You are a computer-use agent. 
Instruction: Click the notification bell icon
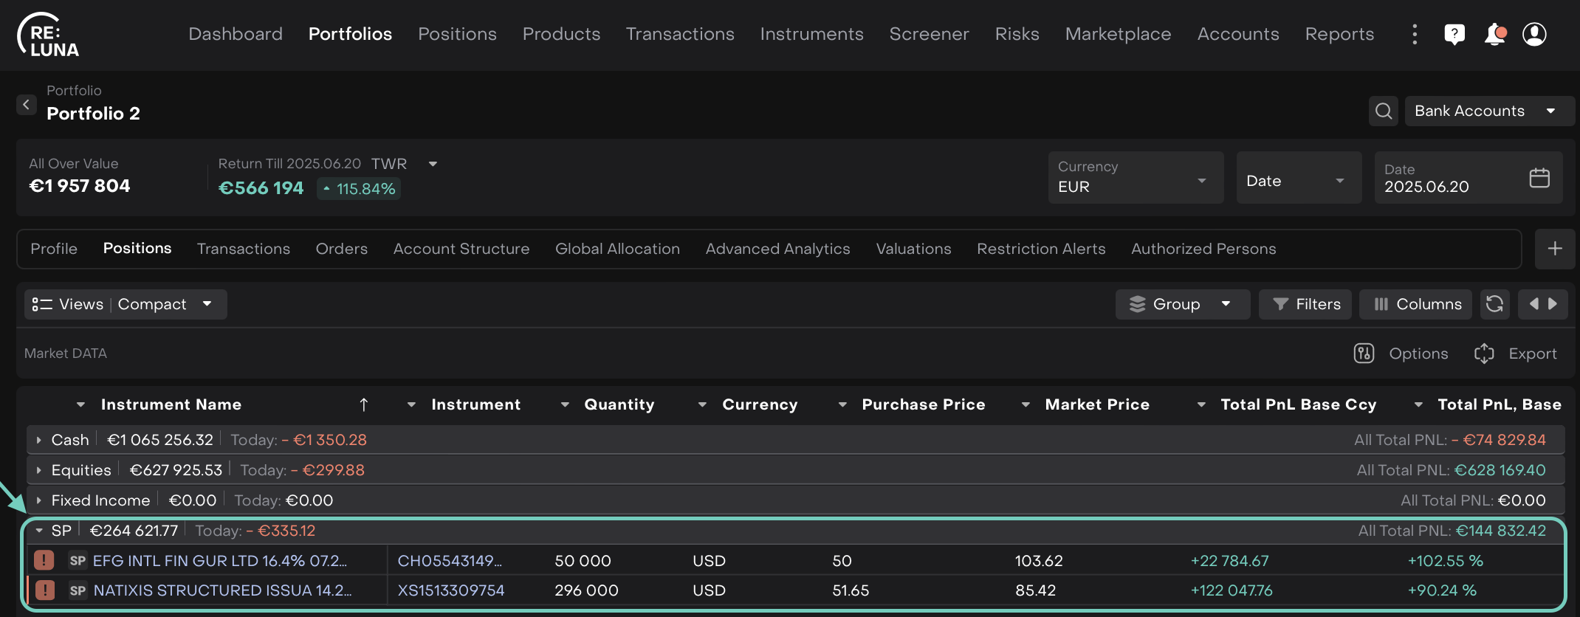point(1494,34)
